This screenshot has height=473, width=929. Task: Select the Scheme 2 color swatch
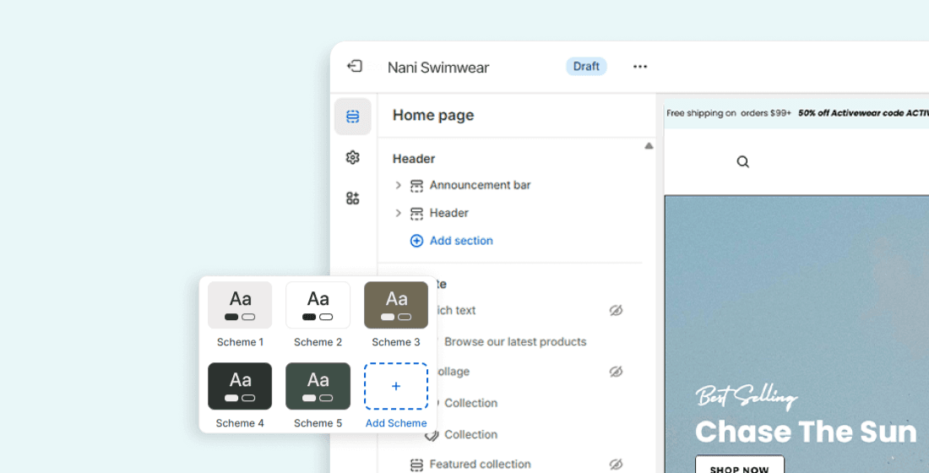(x=318, y=305)
